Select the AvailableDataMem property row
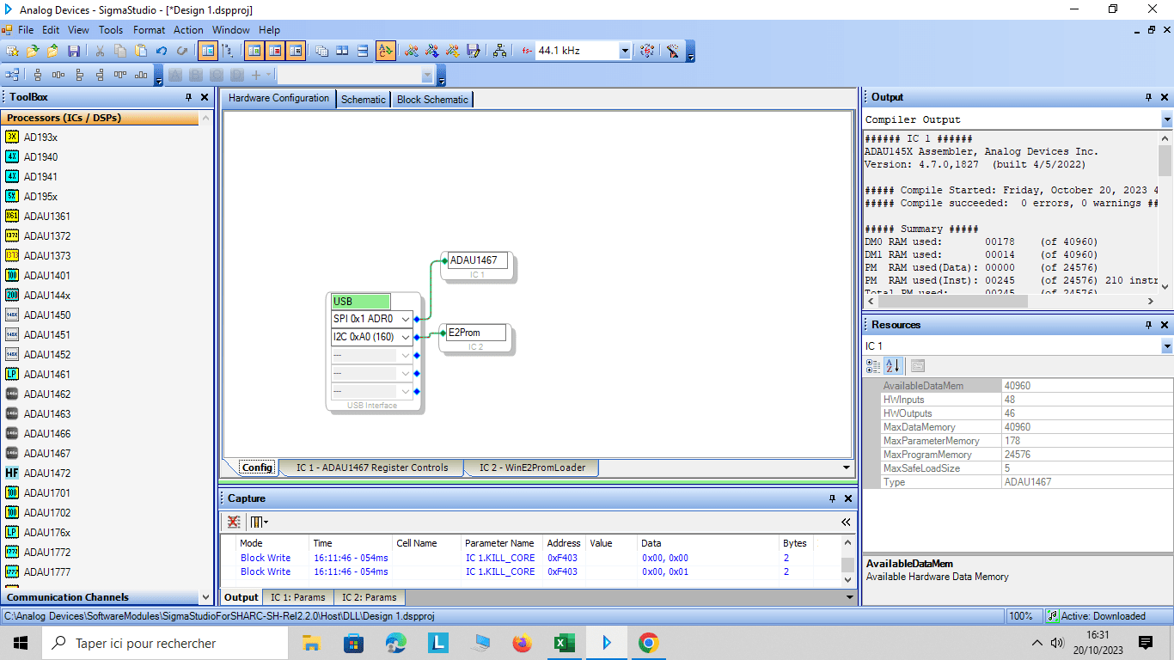 tap(1018, 386)
